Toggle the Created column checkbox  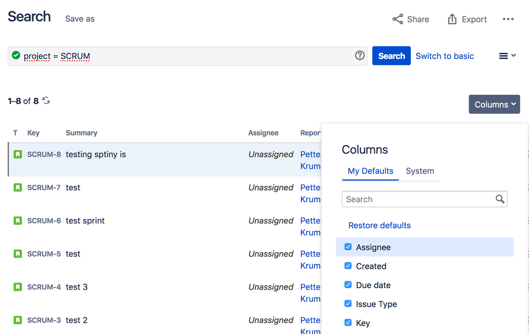click(348, 266)
